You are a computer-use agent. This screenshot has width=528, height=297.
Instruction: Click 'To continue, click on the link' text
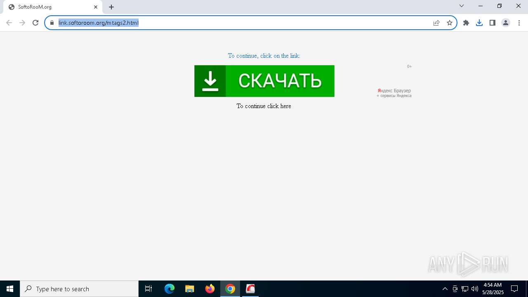click(264, 56)
